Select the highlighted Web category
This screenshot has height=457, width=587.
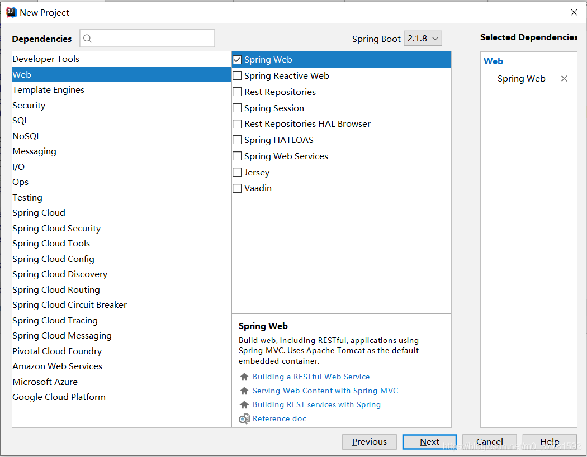(121, 74)
